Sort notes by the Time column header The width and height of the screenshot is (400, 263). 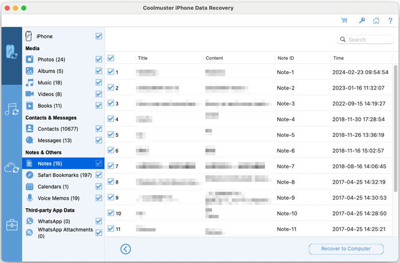339,58
